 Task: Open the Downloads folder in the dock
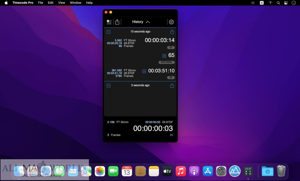[x=267, y=171]
